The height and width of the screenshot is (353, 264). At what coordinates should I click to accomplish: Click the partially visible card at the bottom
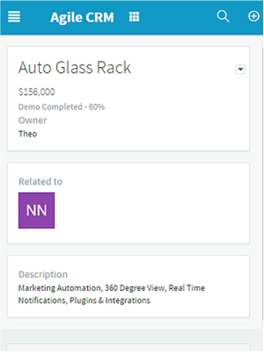coord(128,348)
